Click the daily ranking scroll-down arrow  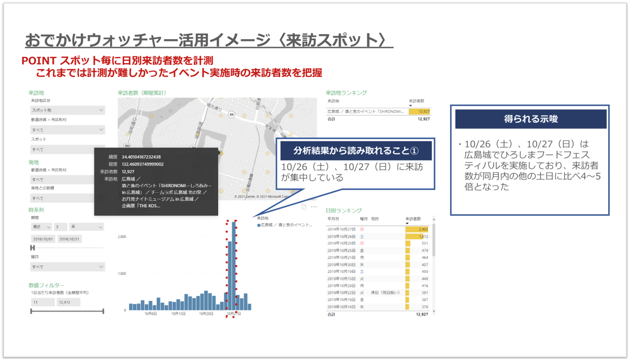click(x=434, y=311)
